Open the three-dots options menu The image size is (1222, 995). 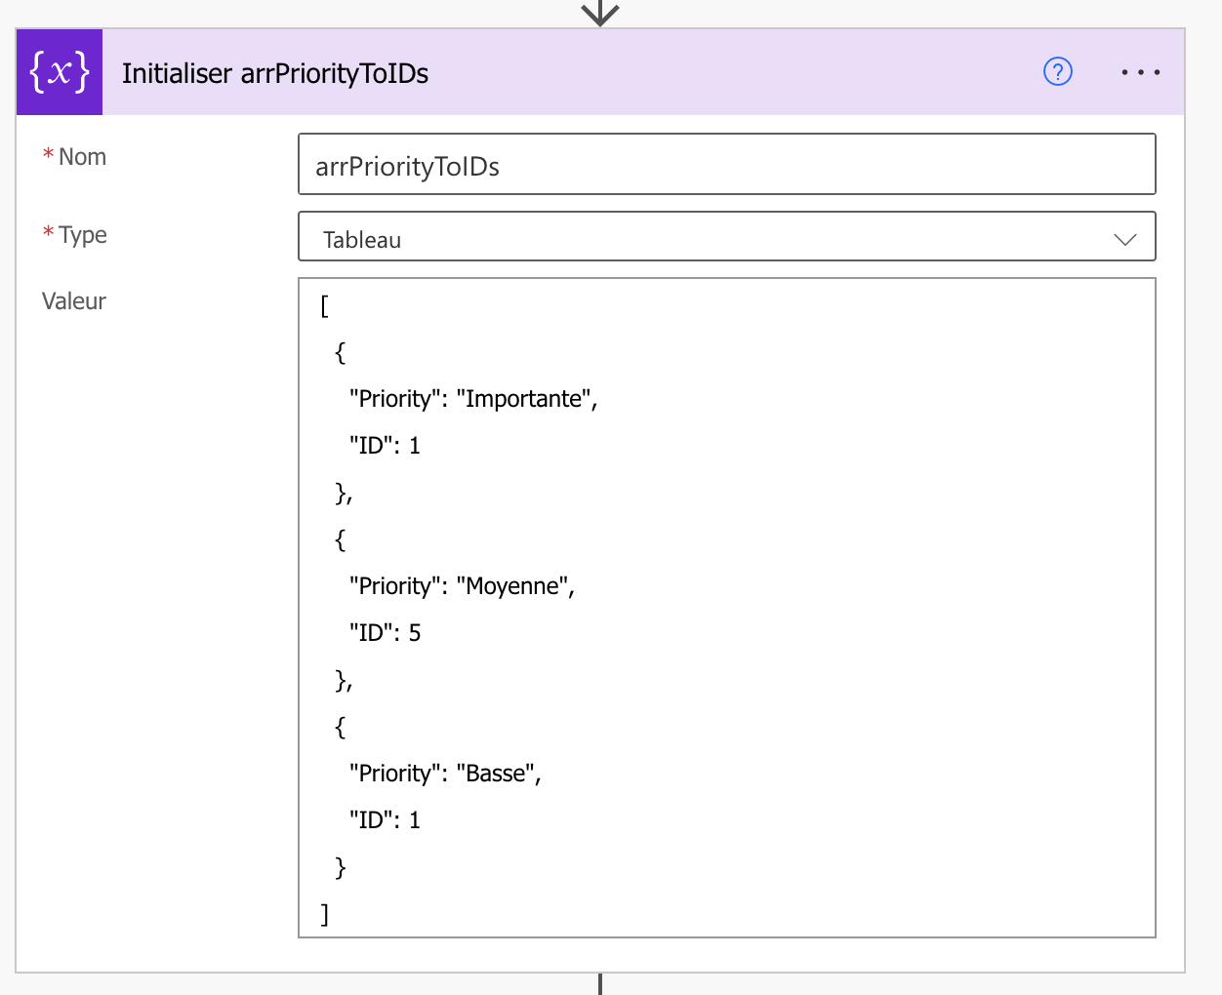pyautogui.click(x=1140, y=72)
